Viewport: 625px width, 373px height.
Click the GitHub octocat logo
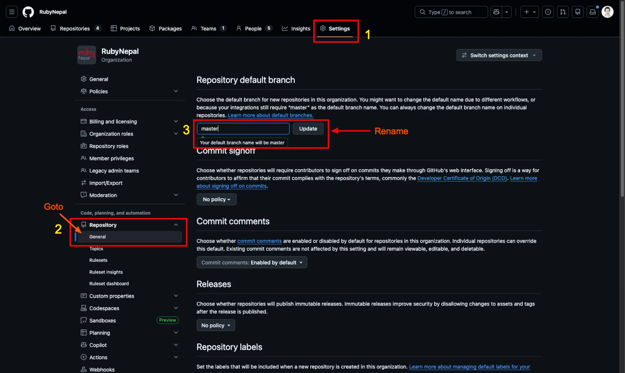[x=28, y=12]
